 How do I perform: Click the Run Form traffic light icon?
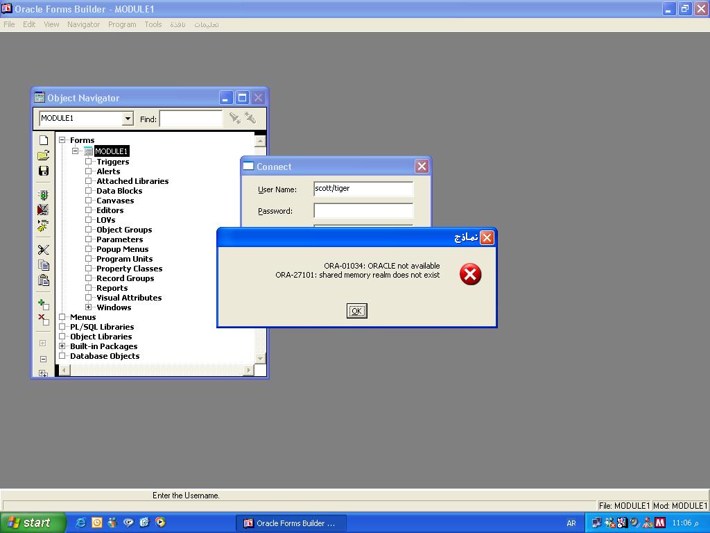(x=43, y=196)
